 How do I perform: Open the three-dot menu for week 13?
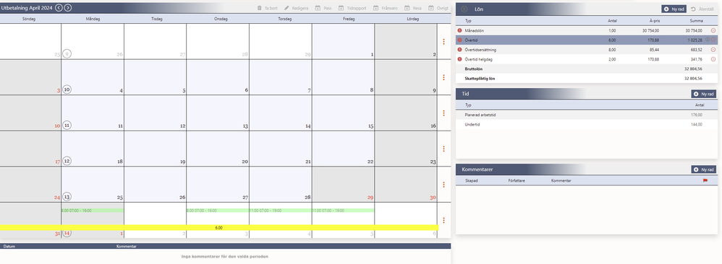click(443, 185)
